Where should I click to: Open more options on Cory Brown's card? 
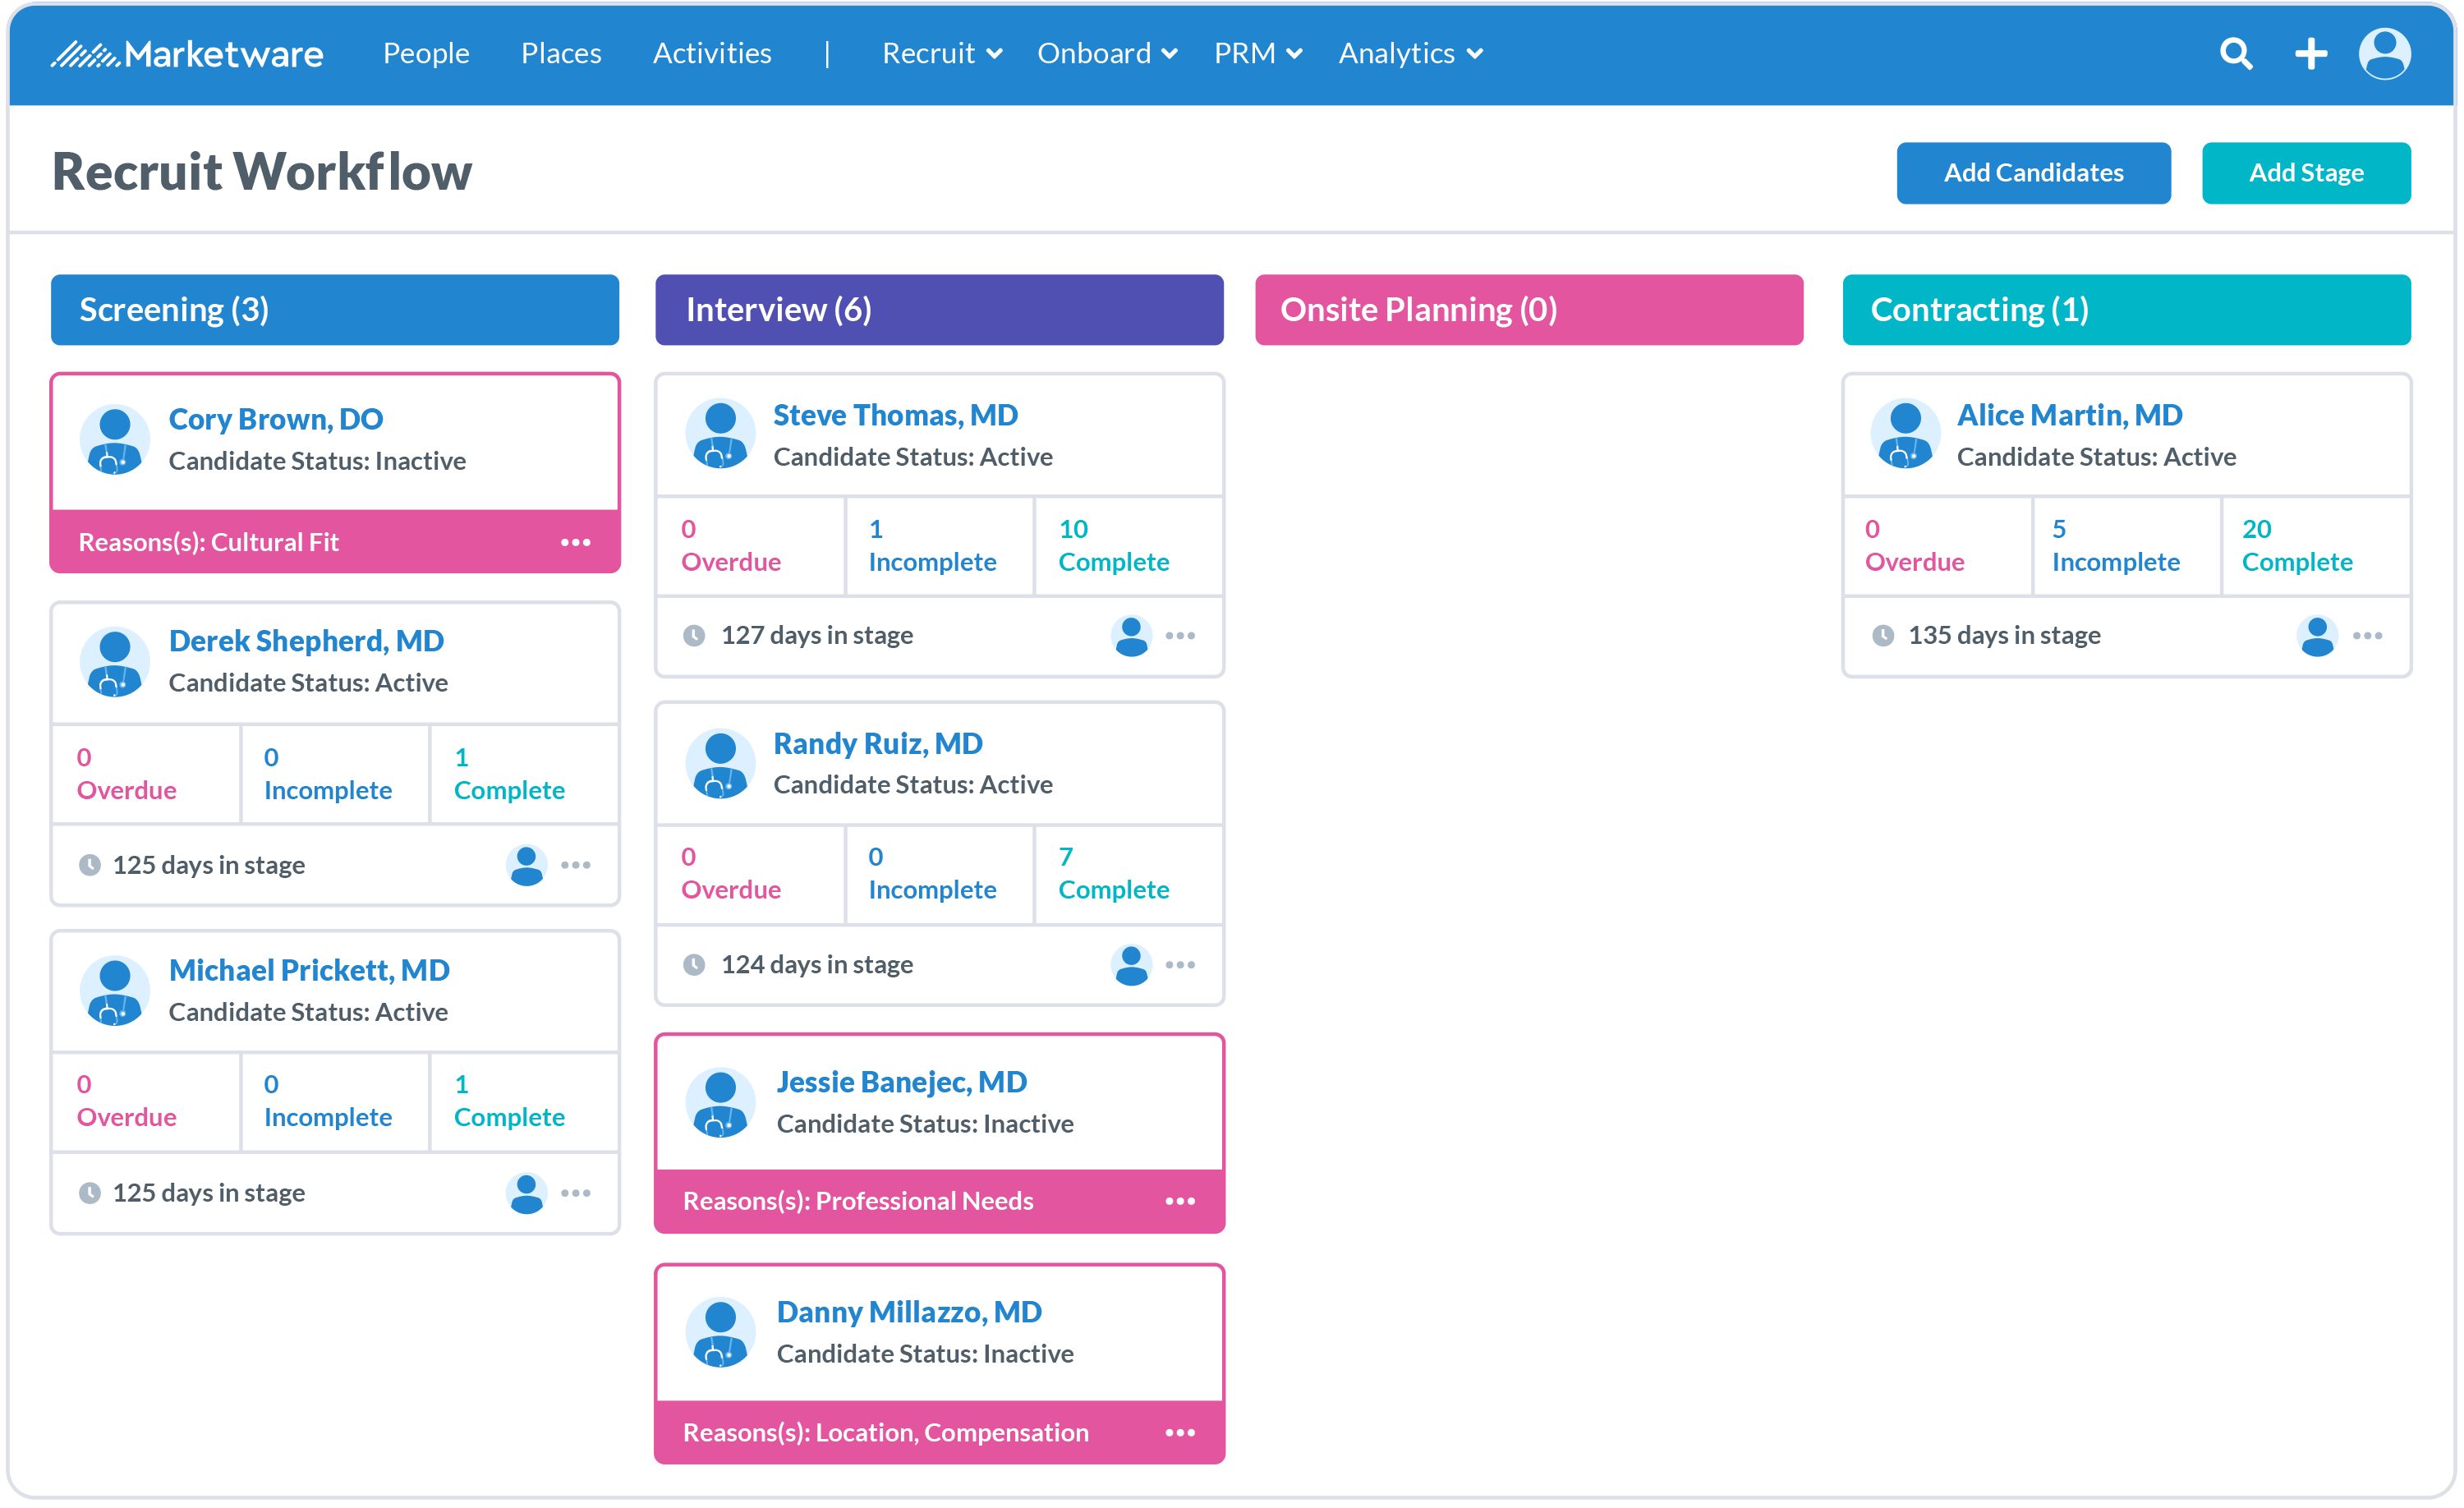point(577,542)
